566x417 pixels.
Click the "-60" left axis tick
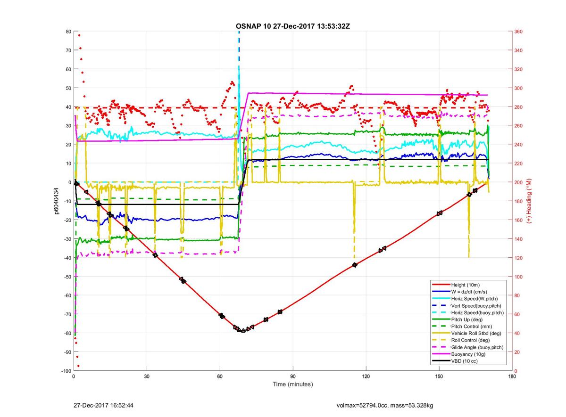pos(67,295)
